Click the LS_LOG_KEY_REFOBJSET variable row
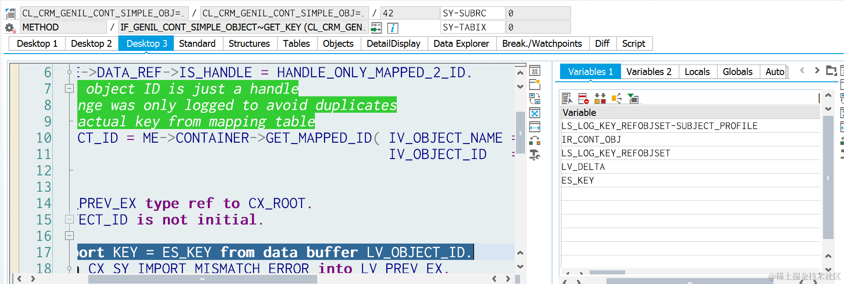Image resolution: width=844 pixels, height=284 pixels. 690,153
